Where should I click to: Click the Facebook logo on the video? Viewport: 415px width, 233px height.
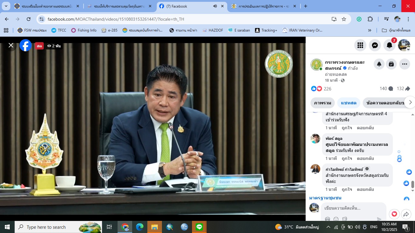pos(26,46)
